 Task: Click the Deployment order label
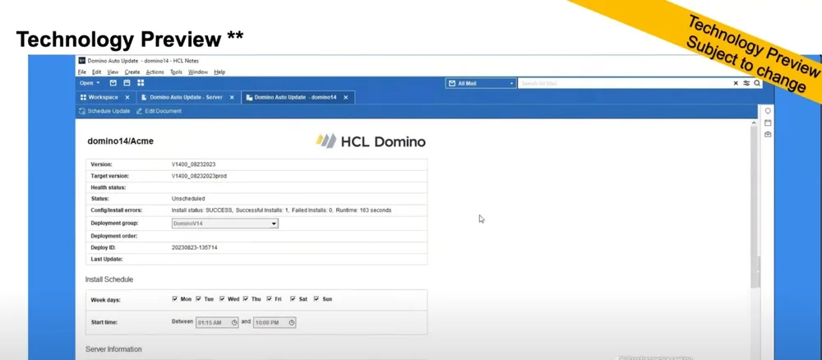pyautogui.click(x=113, y=236)
